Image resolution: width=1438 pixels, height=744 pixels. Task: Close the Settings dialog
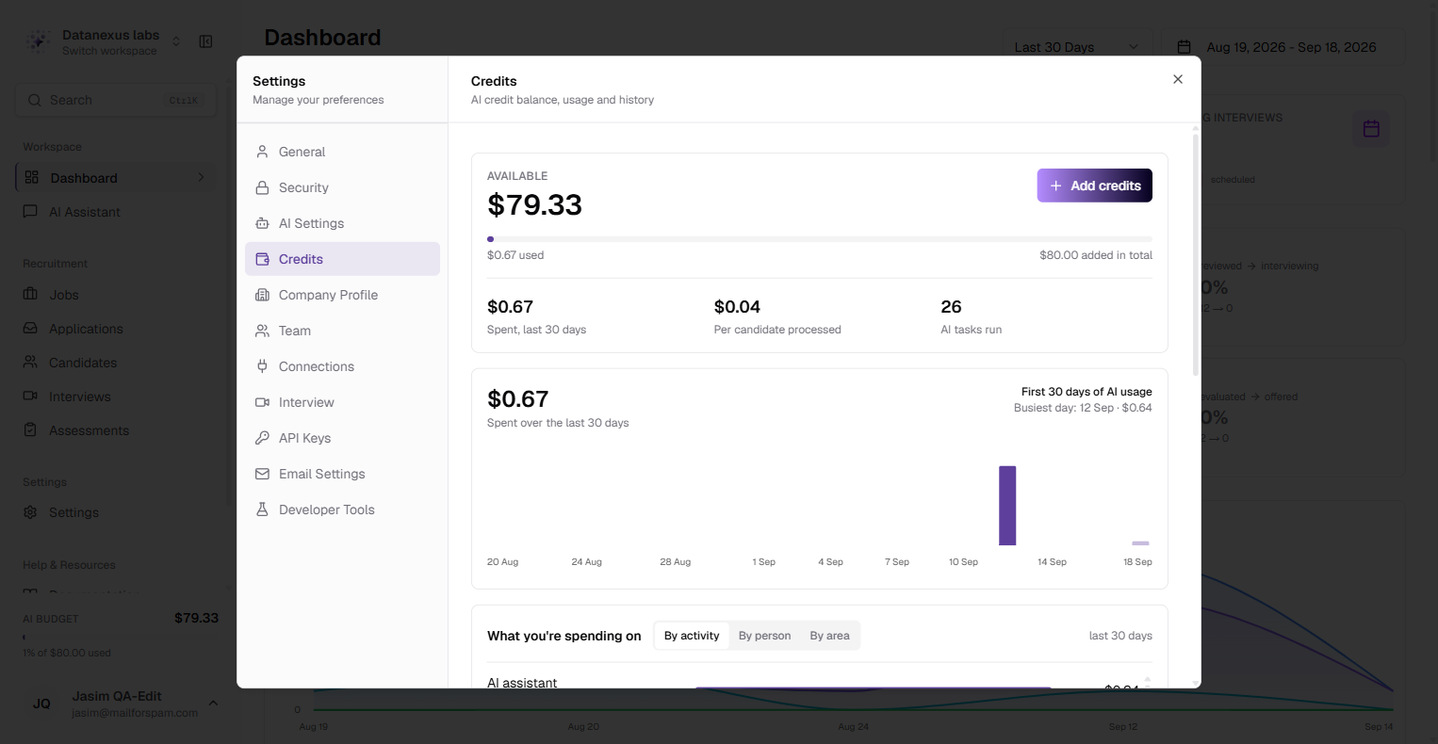point(1178,79)
